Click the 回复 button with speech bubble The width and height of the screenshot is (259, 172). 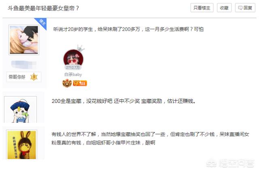pyautogui.click(x=245, y=8)
